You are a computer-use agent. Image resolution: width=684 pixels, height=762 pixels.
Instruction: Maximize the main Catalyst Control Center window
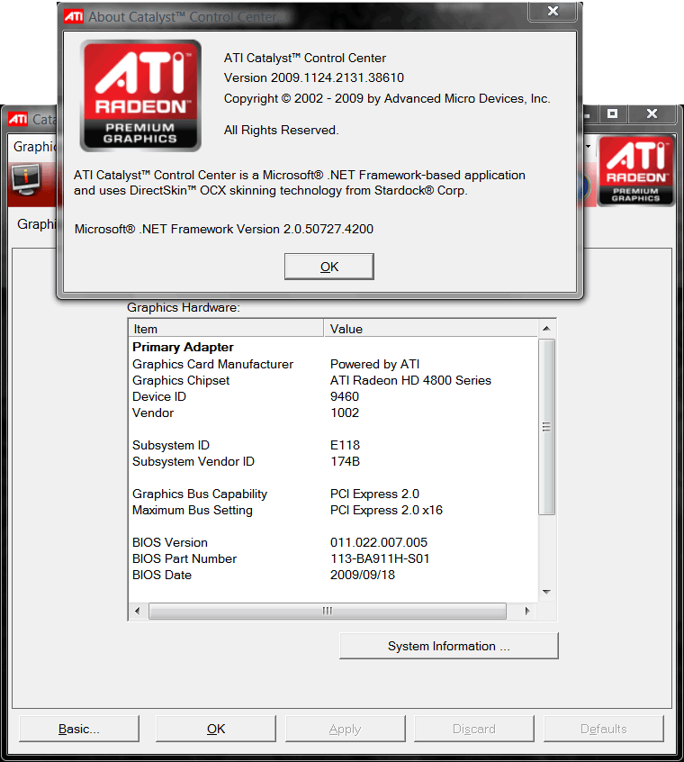click(x=613, y=114)
